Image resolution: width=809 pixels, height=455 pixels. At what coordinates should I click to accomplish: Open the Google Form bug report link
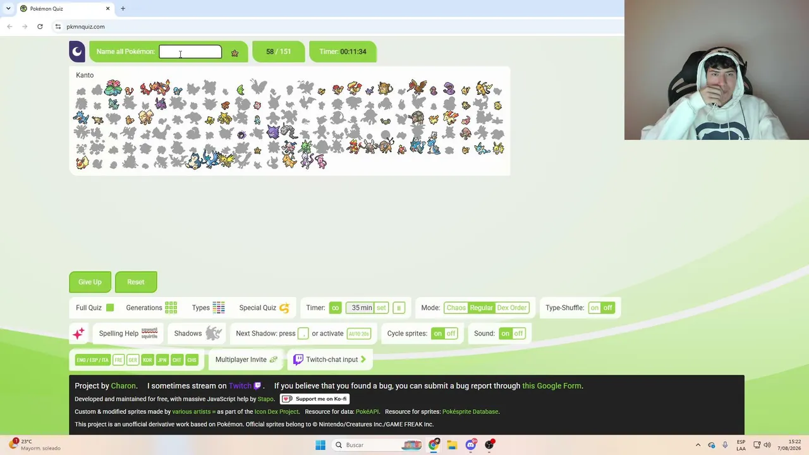[552, 386]
